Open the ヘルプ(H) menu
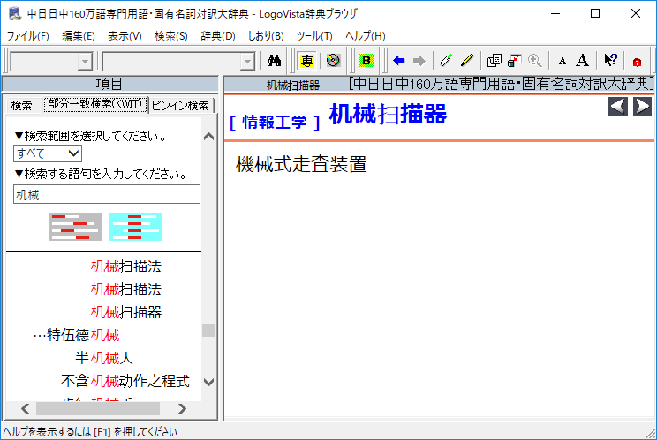The image size is (657, 440). point(366,36)
